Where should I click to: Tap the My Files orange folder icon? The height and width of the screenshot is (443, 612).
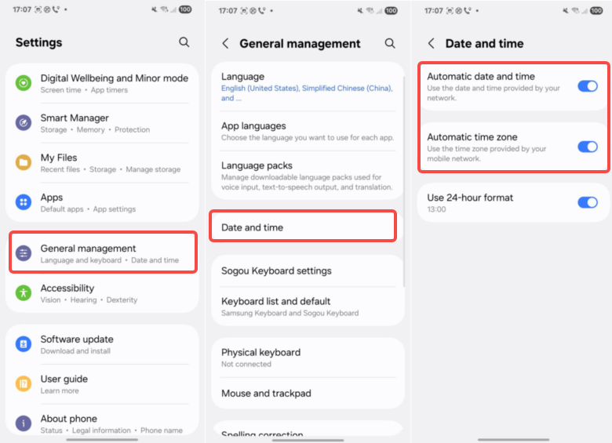24,162
